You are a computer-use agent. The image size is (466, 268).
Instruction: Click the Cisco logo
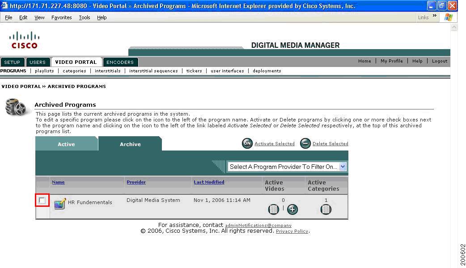pyautogui.click(x=24, y=40)
